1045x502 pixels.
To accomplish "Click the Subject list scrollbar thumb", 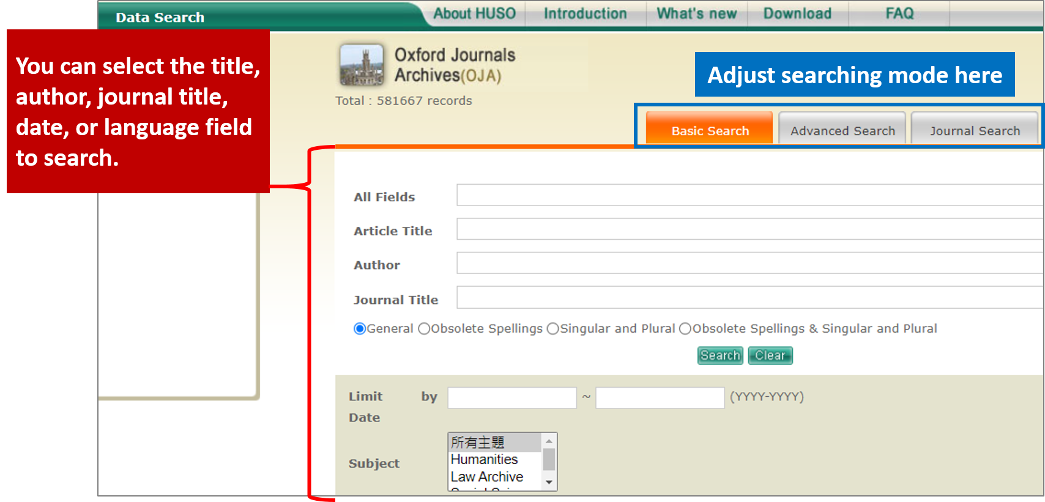I will tap(549, 460).
